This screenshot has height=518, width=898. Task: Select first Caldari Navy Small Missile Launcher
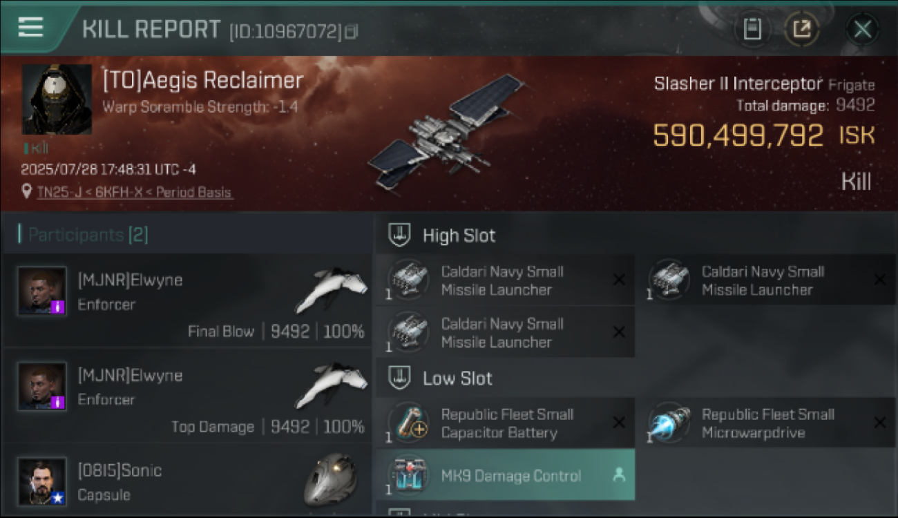point(505,280)
